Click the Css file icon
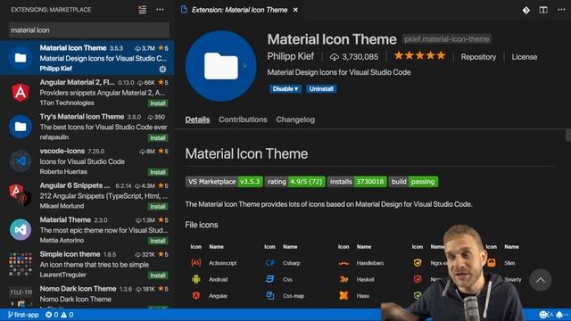This screenshot has height=321, width=571. (269, 279)
